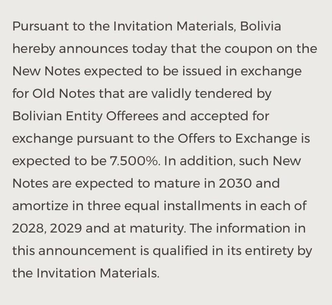332x305 pixels.
Task: Click the words 'mature in 2030'
Action: click(203, 183)
